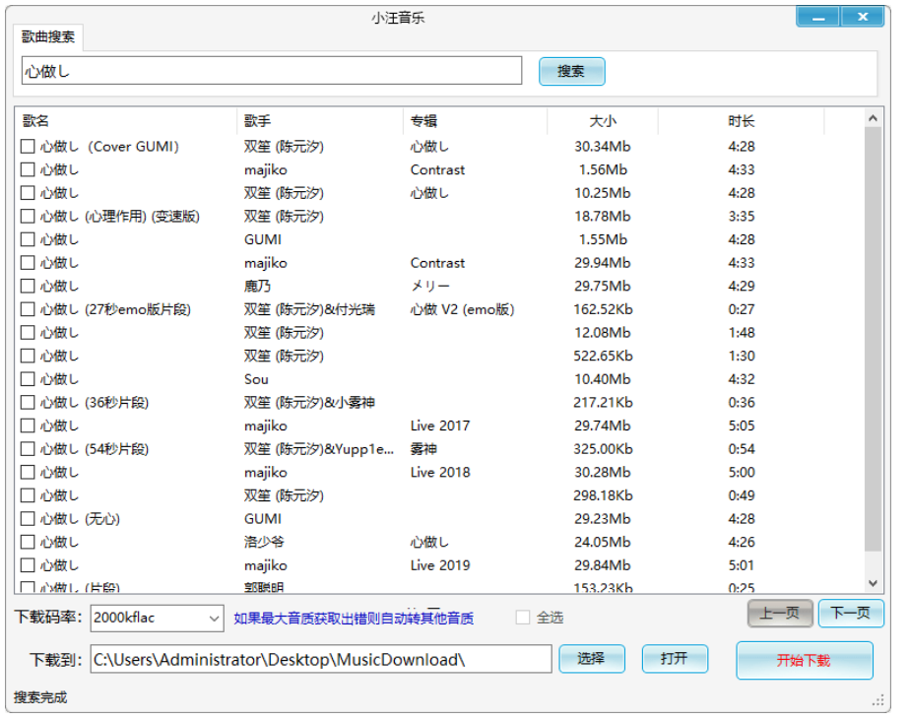Tick checkbox of 心做し by 鹿乃

pos(28,287)
